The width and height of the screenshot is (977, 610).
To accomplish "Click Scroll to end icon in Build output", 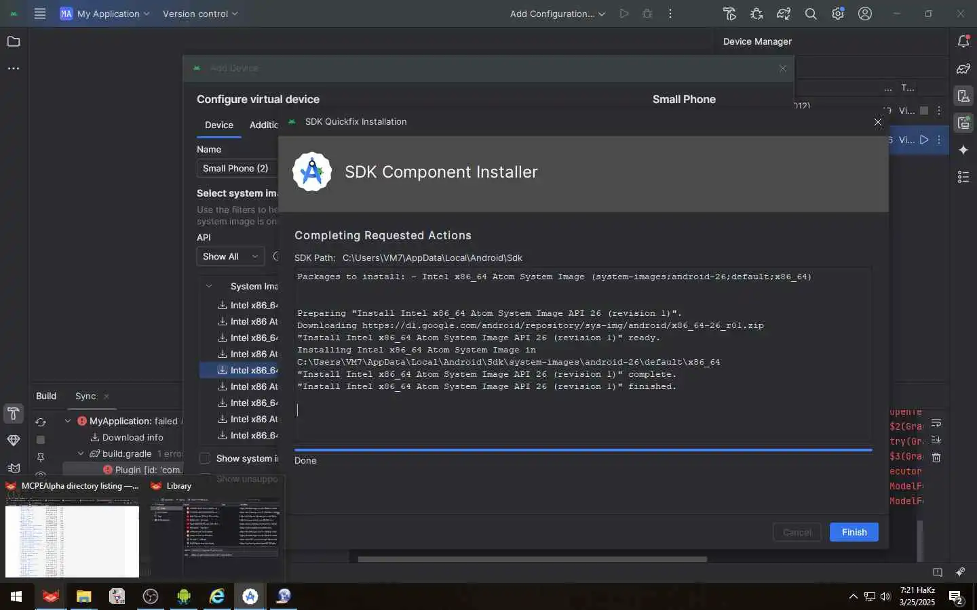I will pos(936,441).
